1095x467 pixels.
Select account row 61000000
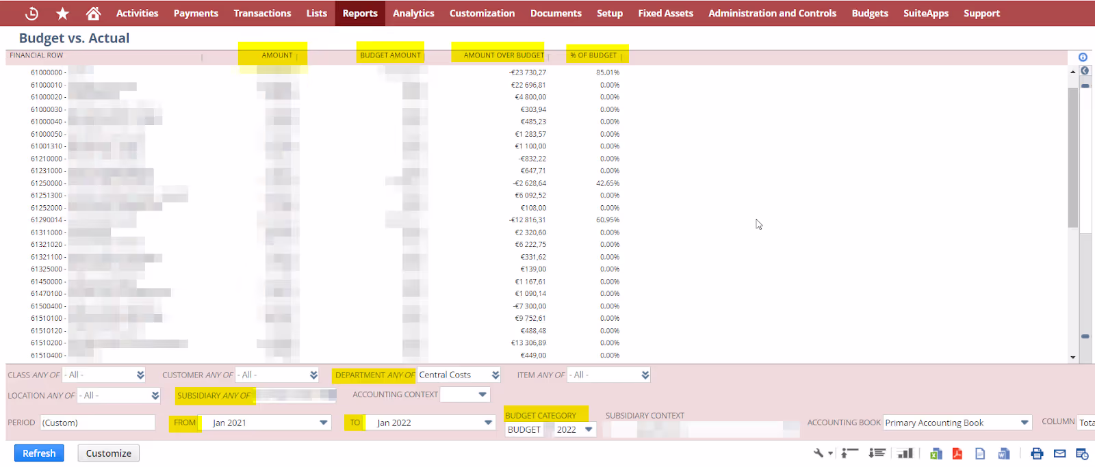point(48,72)
